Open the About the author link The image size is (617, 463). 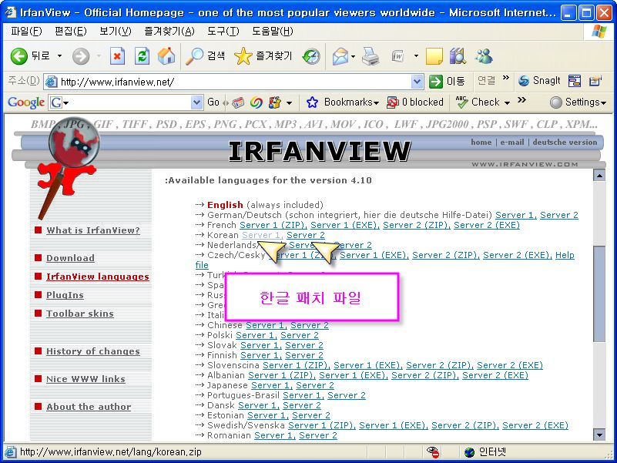pyautogui.click(x=89, y=407)
